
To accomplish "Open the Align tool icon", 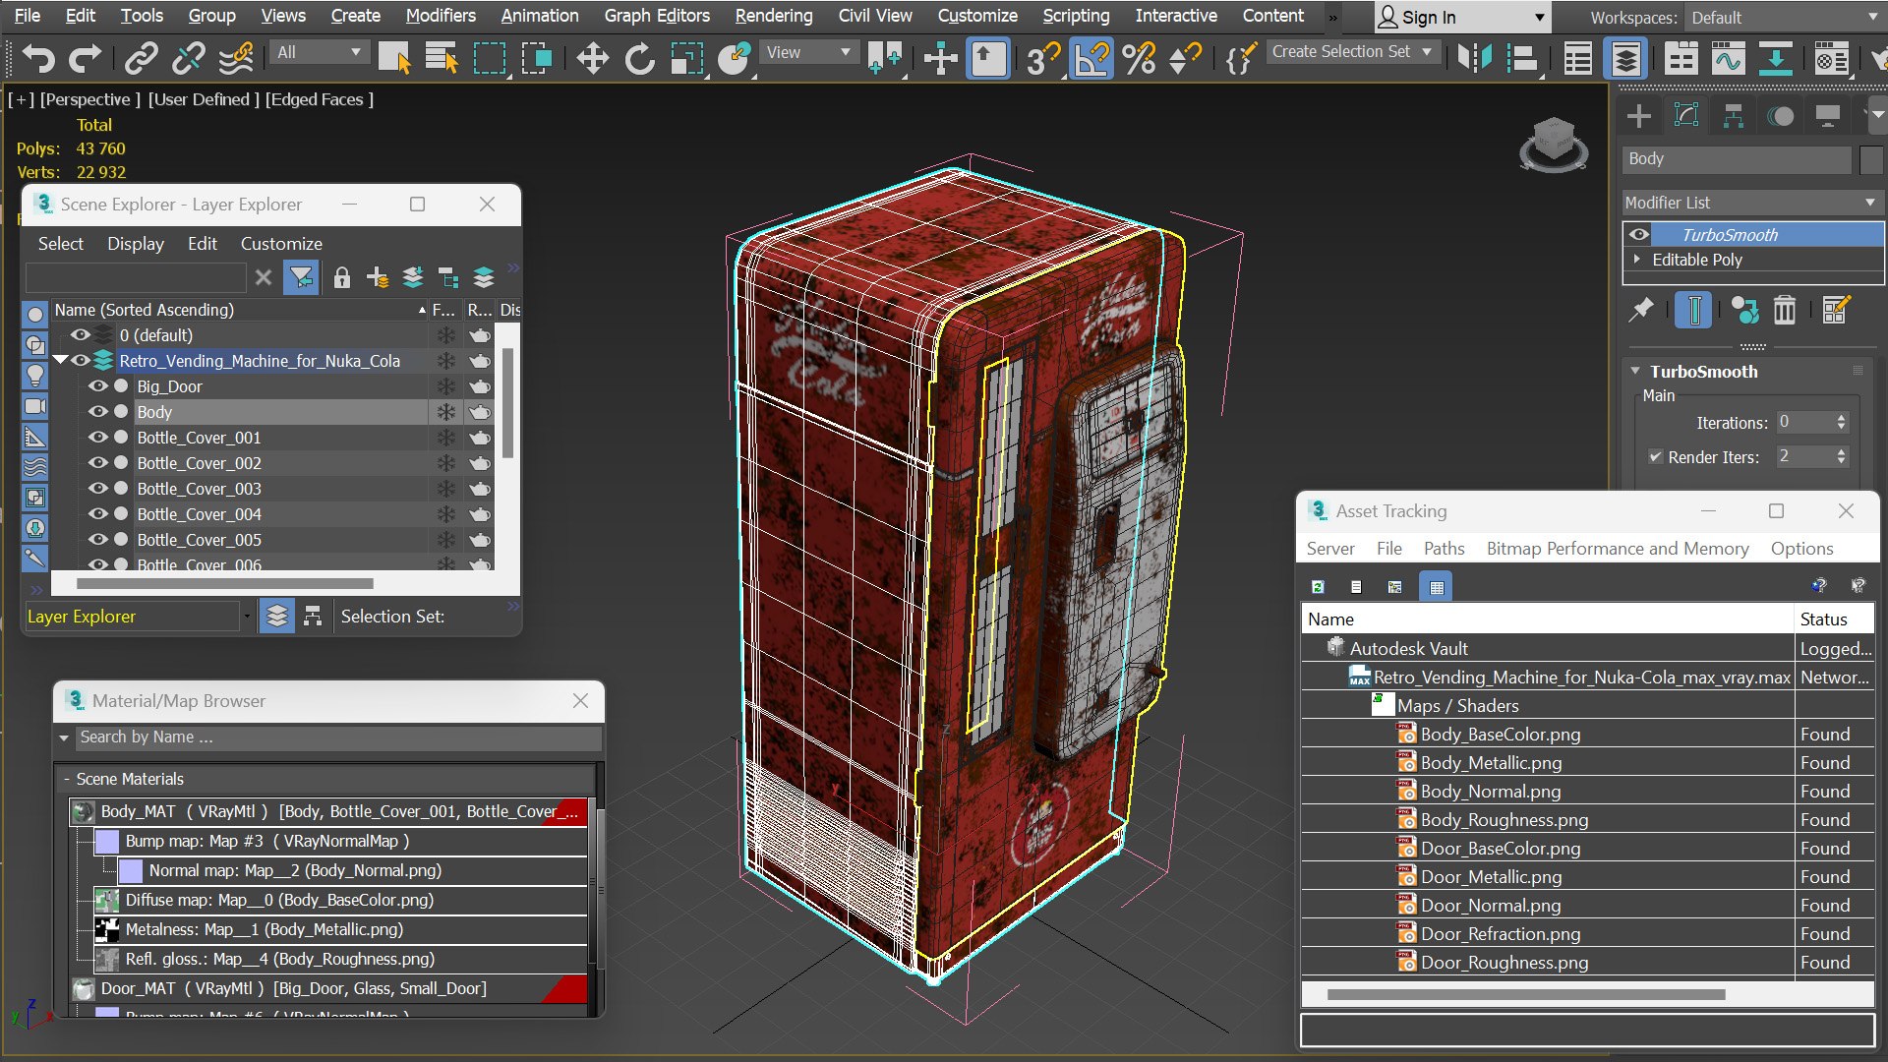I will coord(1522,59).
